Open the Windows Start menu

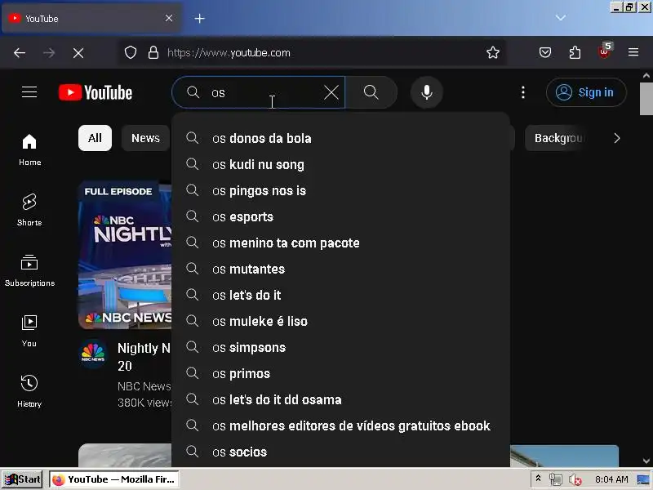[23, 479]
